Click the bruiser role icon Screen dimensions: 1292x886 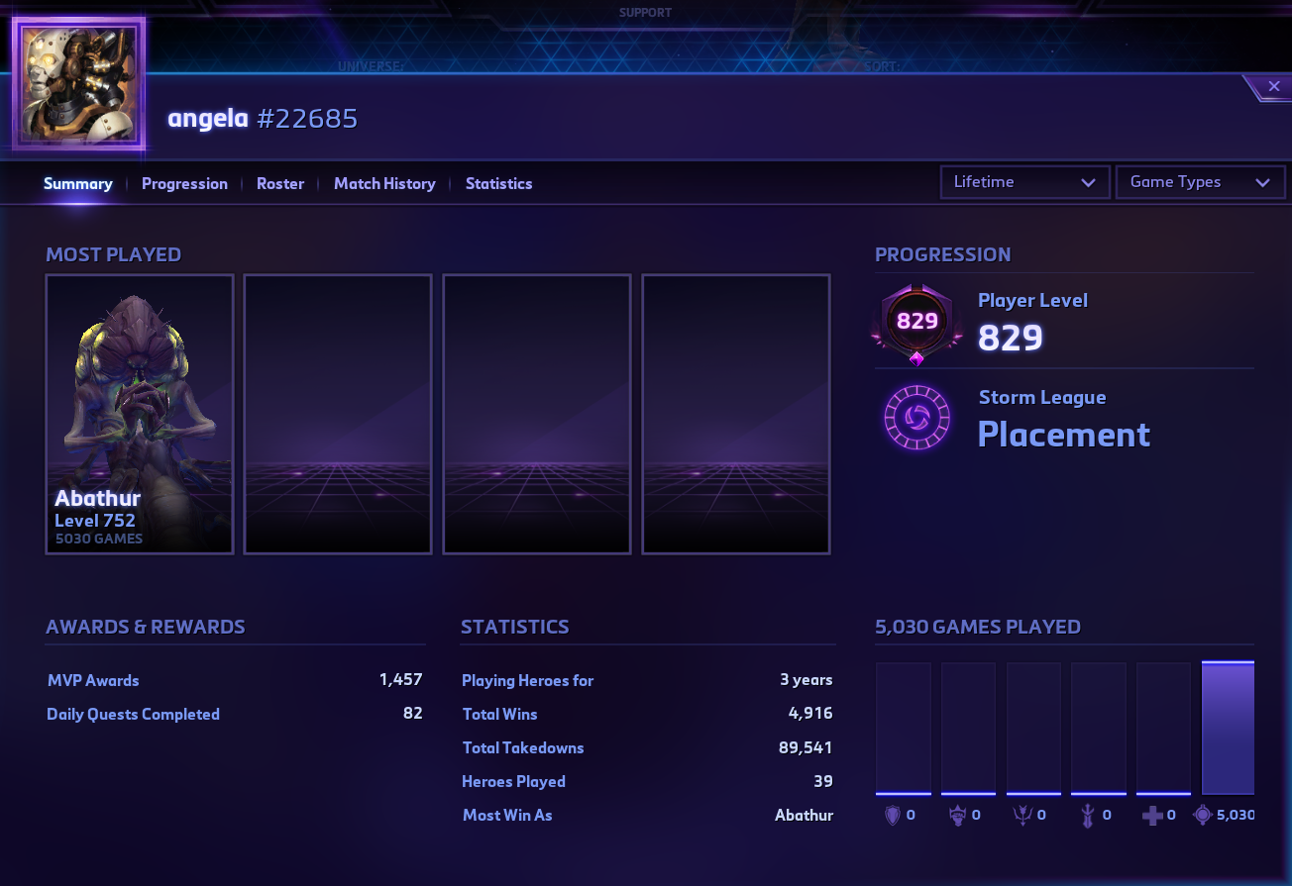[957, 816]
